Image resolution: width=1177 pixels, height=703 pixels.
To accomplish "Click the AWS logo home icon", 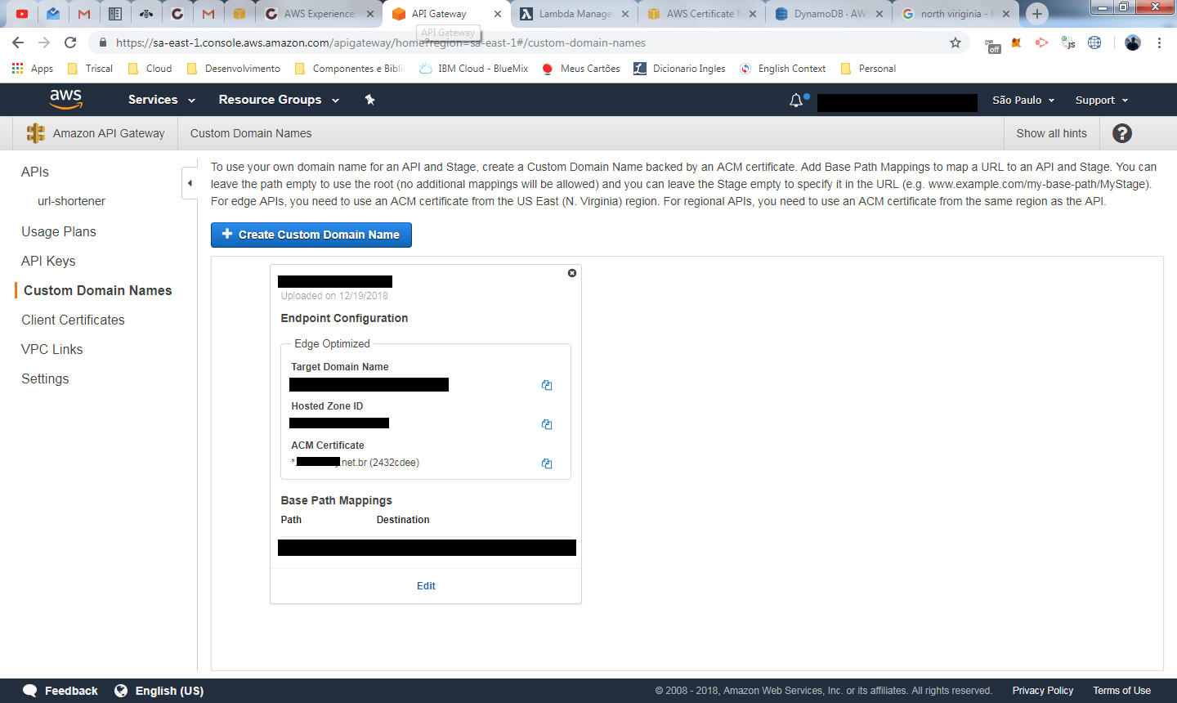I will (x=65, y=99).
